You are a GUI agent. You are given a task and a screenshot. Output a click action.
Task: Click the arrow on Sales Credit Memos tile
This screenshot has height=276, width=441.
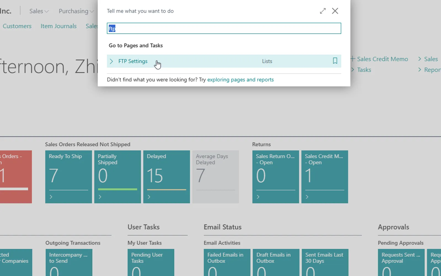307,197
